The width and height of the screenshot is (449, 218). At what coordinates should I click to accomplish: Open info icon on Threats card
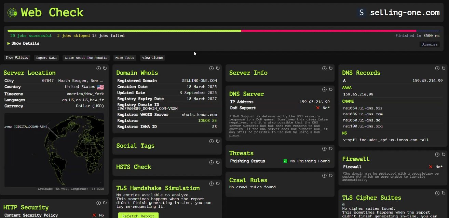324,149
